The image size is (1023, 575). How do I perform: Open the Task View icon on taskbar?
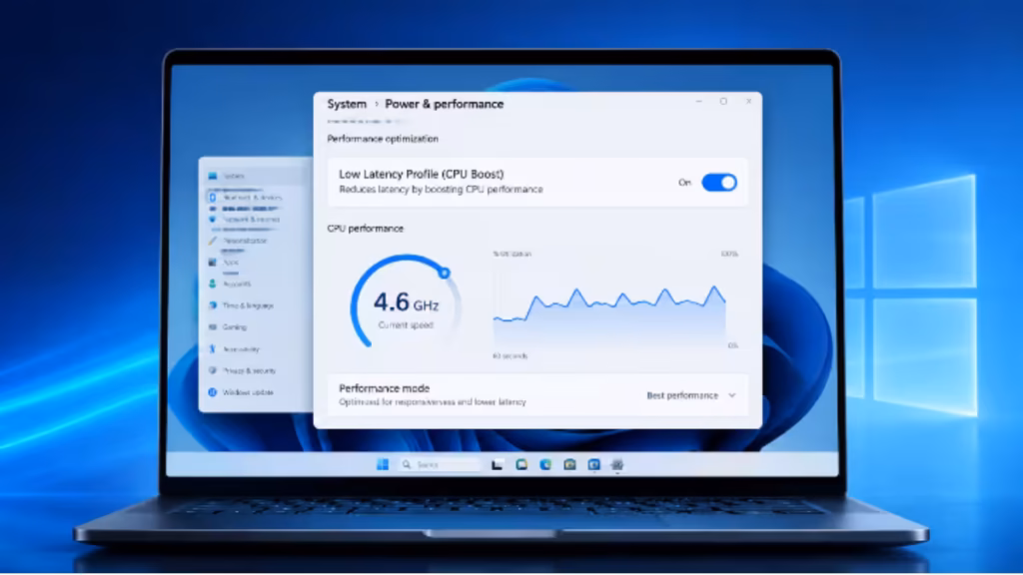click(498, 464)
